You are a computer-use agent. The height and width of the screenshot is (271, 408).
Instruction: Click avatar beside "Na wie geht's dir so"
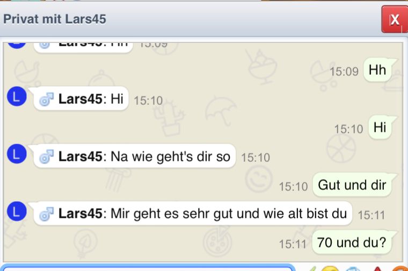(17, 154)
